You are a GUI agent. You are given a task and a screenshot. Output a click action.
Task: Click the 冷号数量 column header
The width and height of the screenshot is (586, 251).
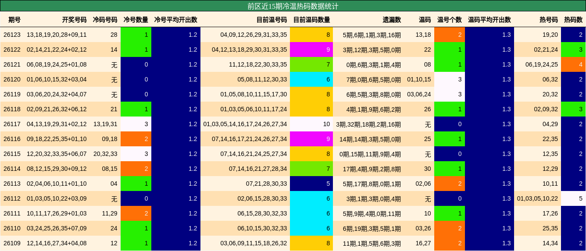pos(136,20)
